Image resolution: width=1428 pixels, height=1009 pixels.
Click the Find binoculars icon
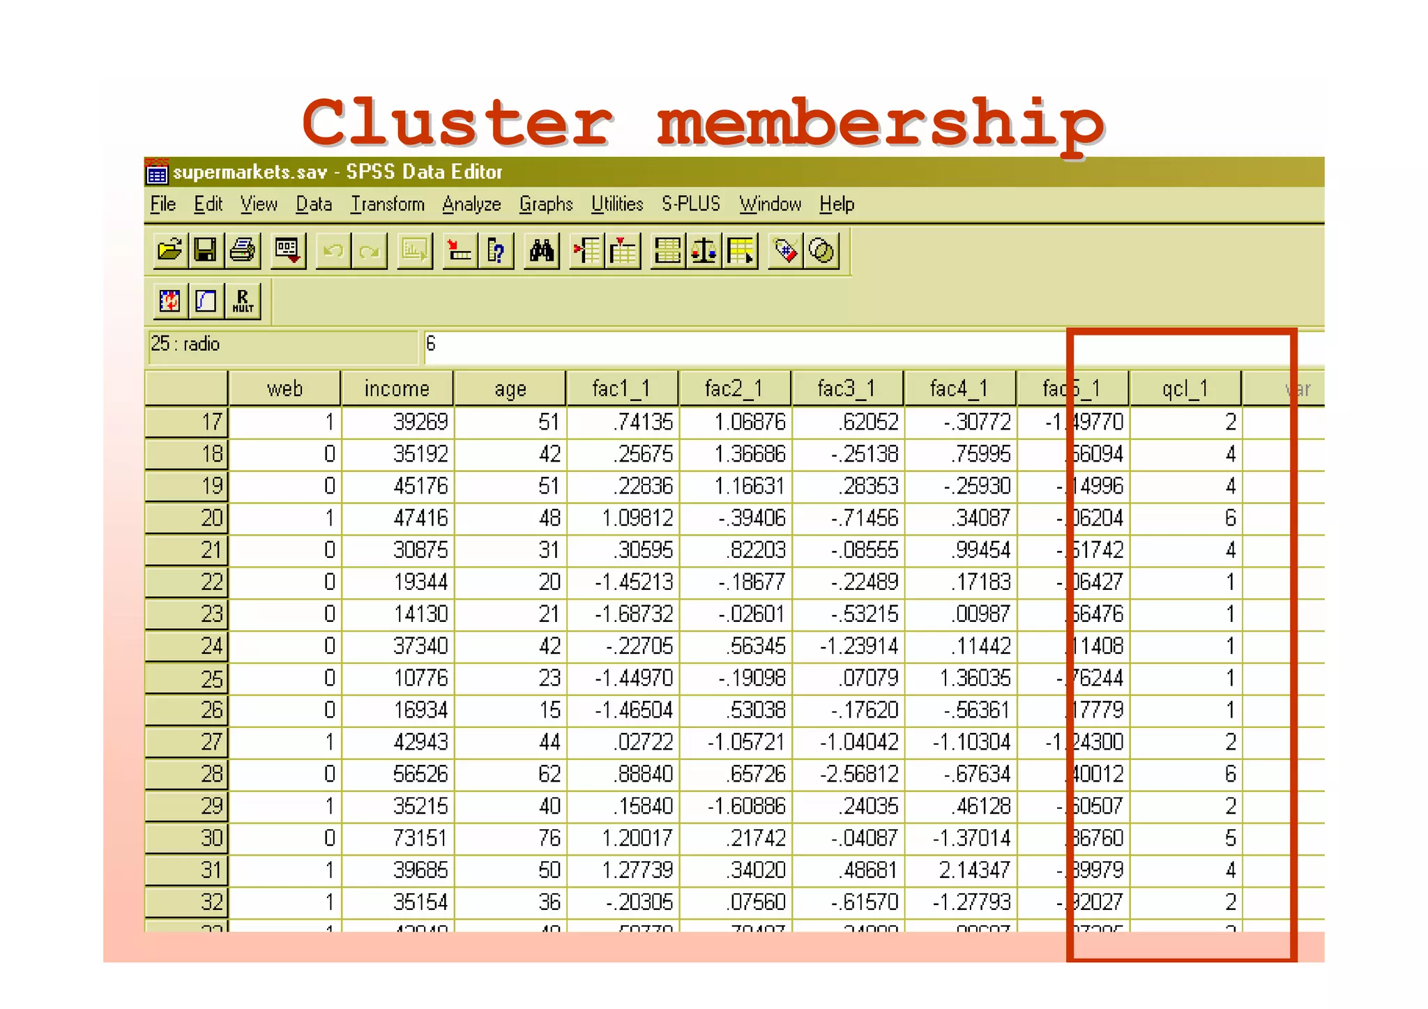(x=541, y=250)
